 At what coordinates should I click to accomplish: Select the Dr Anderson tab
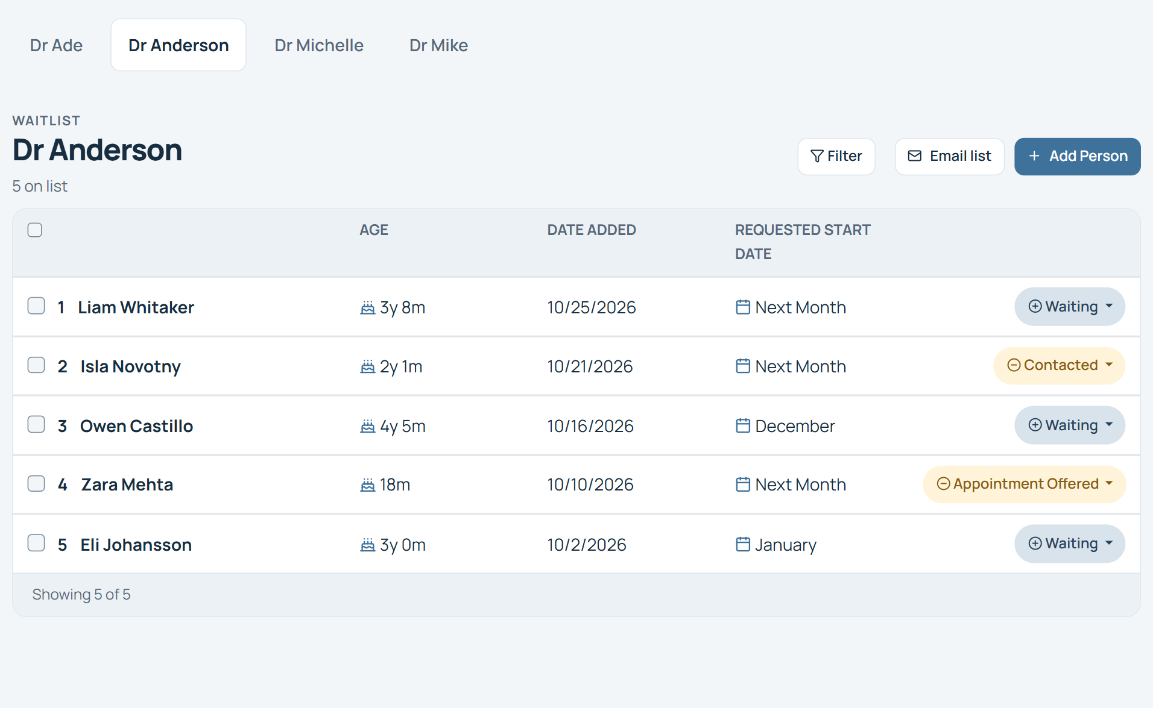pos(178,45)
